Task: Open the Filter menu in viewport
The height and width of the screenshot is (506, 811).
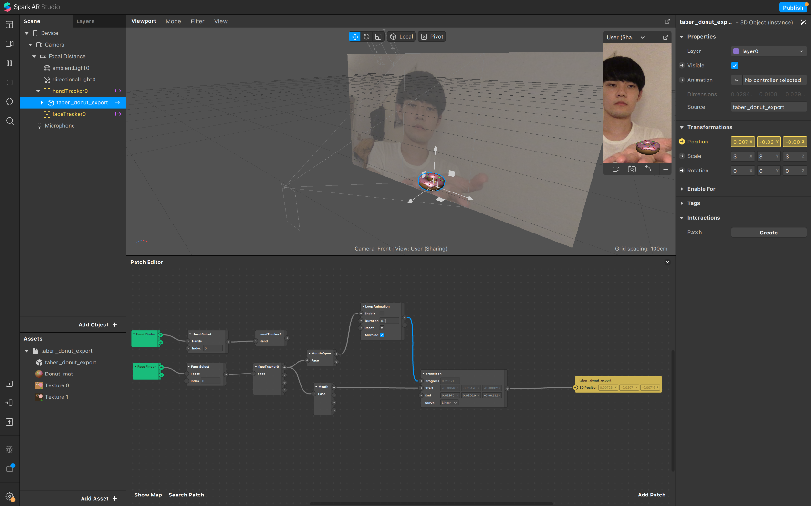Action: 197,21
